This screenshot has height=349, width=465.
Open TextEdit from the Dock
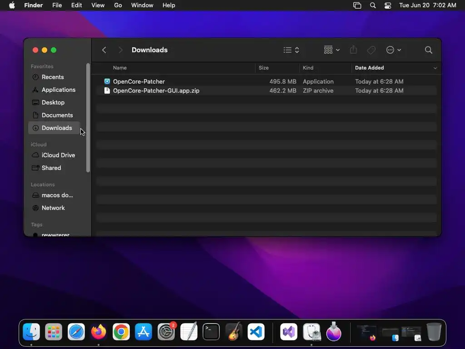(x=189, y=332)
